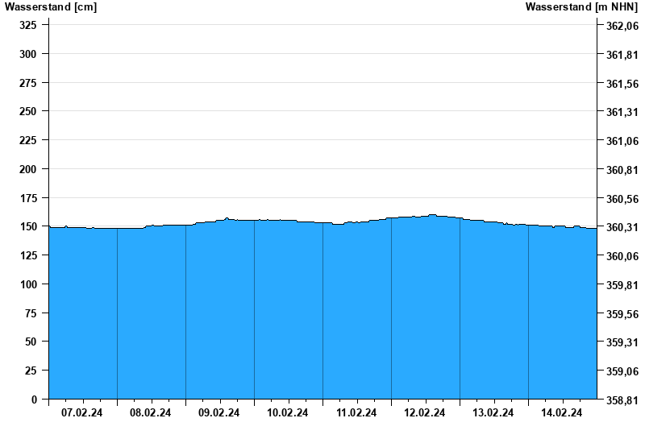Click the "Wasserstand [m NHN]" axis title
The width and height of the screenshot is (645, 443).
pyautogui.click(x=581, y=7)
